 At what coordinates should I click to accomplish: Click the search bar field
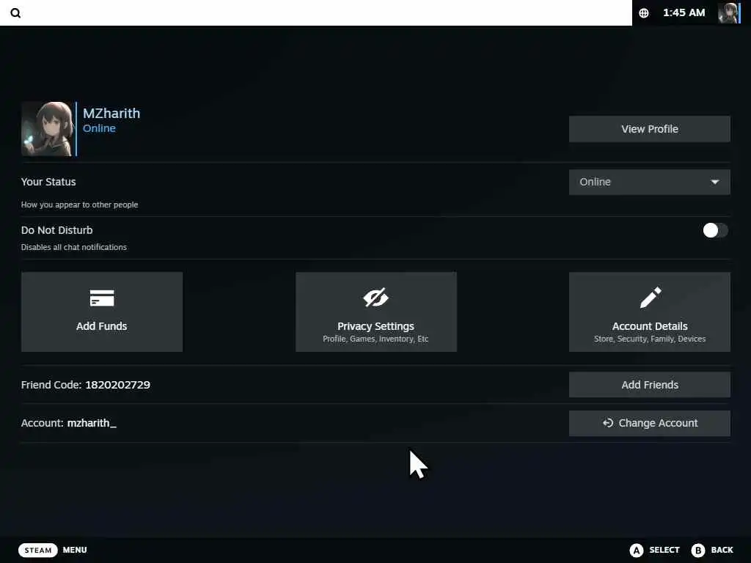pyautogui.click(x=316, y=13)
